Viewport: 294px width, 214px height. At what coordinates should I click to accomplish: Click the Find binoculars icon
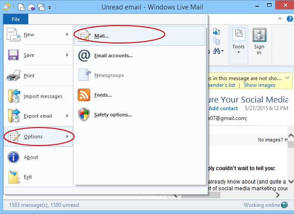216,51
